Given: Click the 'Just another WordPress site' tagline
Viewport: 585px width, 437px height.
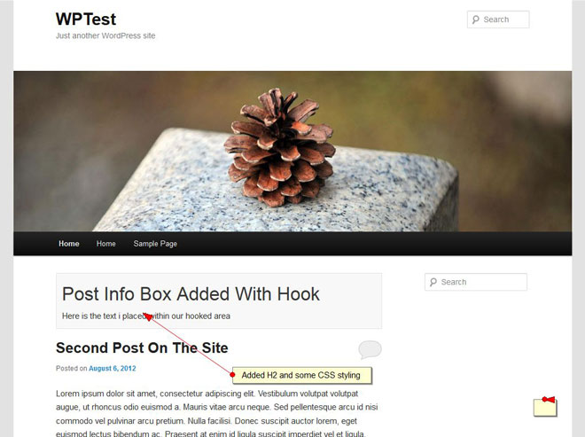Looking at the screenshot, I should point(105,35).
